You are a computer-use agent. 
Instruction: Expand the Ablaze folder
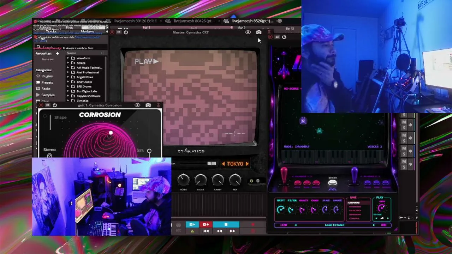coord(68,63)
